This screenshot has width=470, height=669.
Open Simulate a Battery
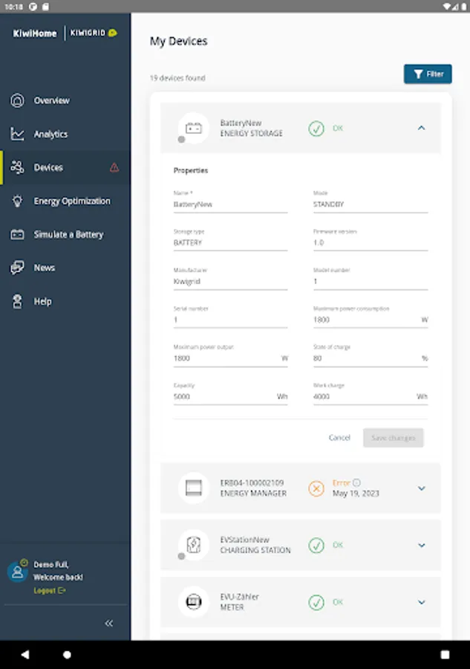coord(65,234)
